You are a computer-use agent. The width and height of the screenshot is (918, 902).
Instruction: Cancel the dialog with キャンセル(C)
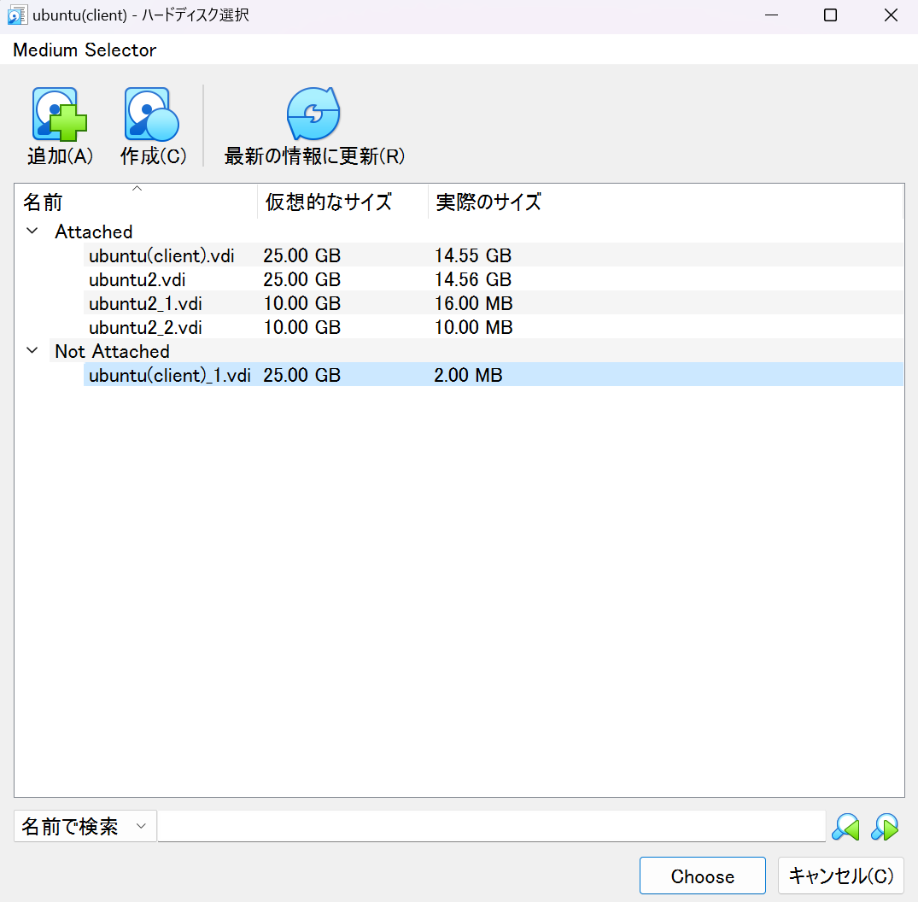click(x=840, y=876)
